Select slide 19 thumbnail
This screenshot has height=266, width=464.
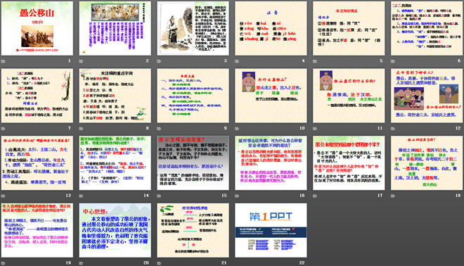(x=37, y=230)
